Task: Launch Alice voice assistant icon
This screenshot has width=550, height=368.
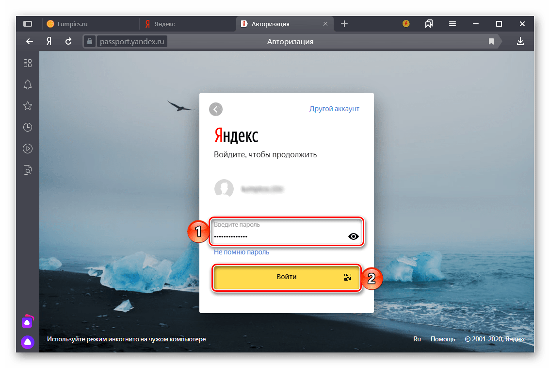Action: tap(28, 342)
